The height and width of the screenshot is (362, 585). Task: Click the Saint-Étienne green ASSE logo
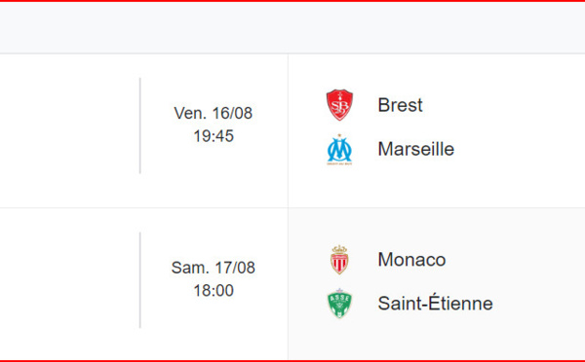[x=339, y=304]
